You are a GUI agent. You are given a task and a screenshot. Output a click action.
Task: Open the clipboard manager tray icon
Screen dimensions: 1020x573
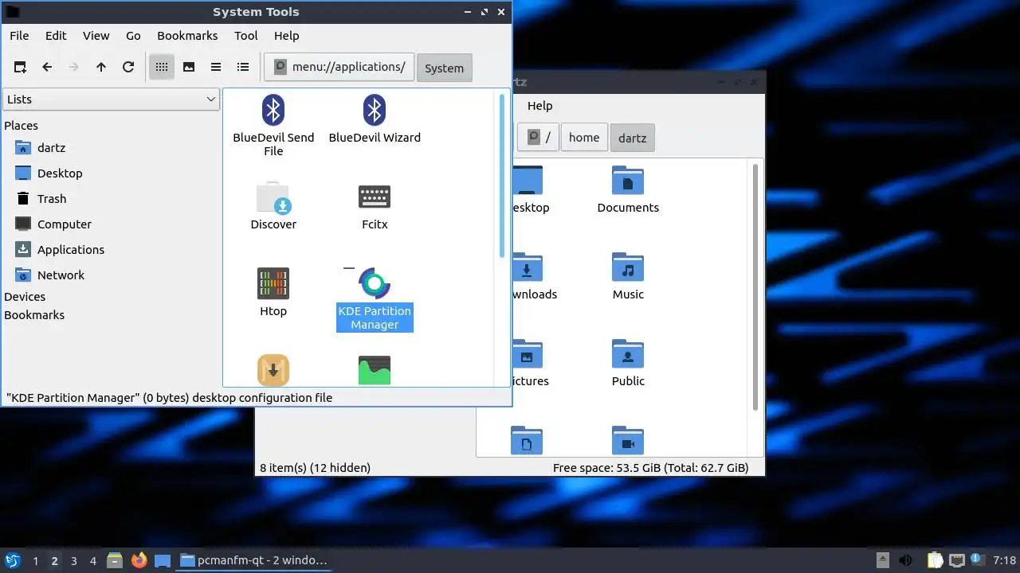pos(934,560)
